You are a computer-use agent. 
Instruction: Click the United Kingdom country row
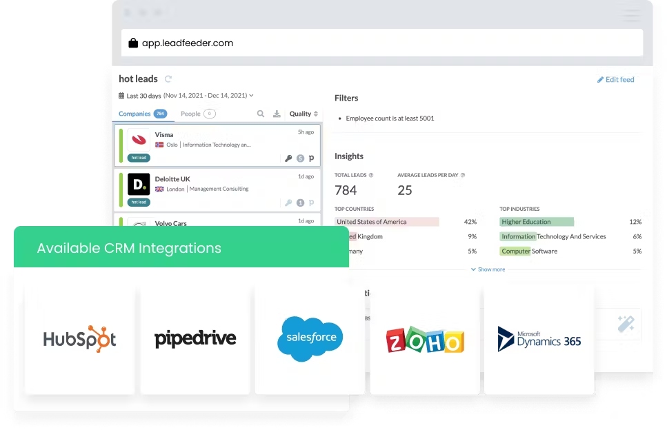click(x=412, y=236)
